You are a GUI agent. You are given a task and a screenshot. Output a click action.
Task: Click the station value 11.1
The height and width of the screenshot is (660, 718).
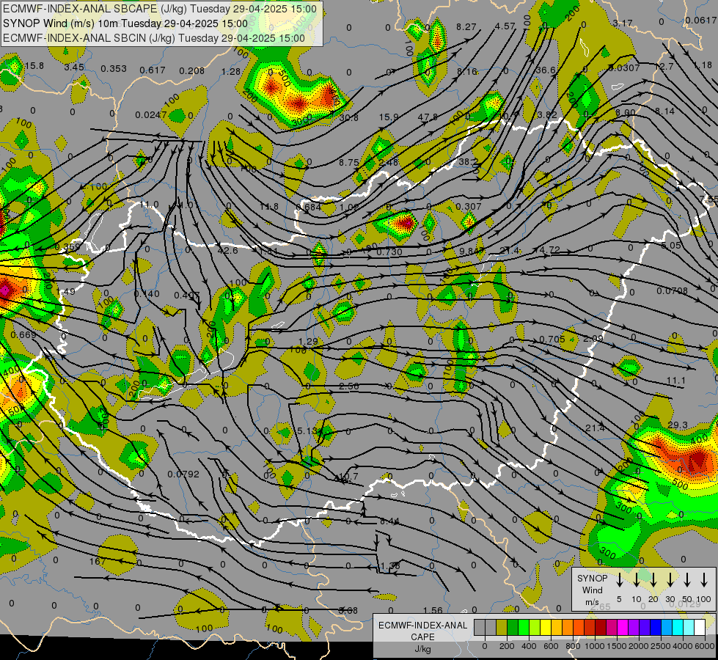[x=676, y=381]
